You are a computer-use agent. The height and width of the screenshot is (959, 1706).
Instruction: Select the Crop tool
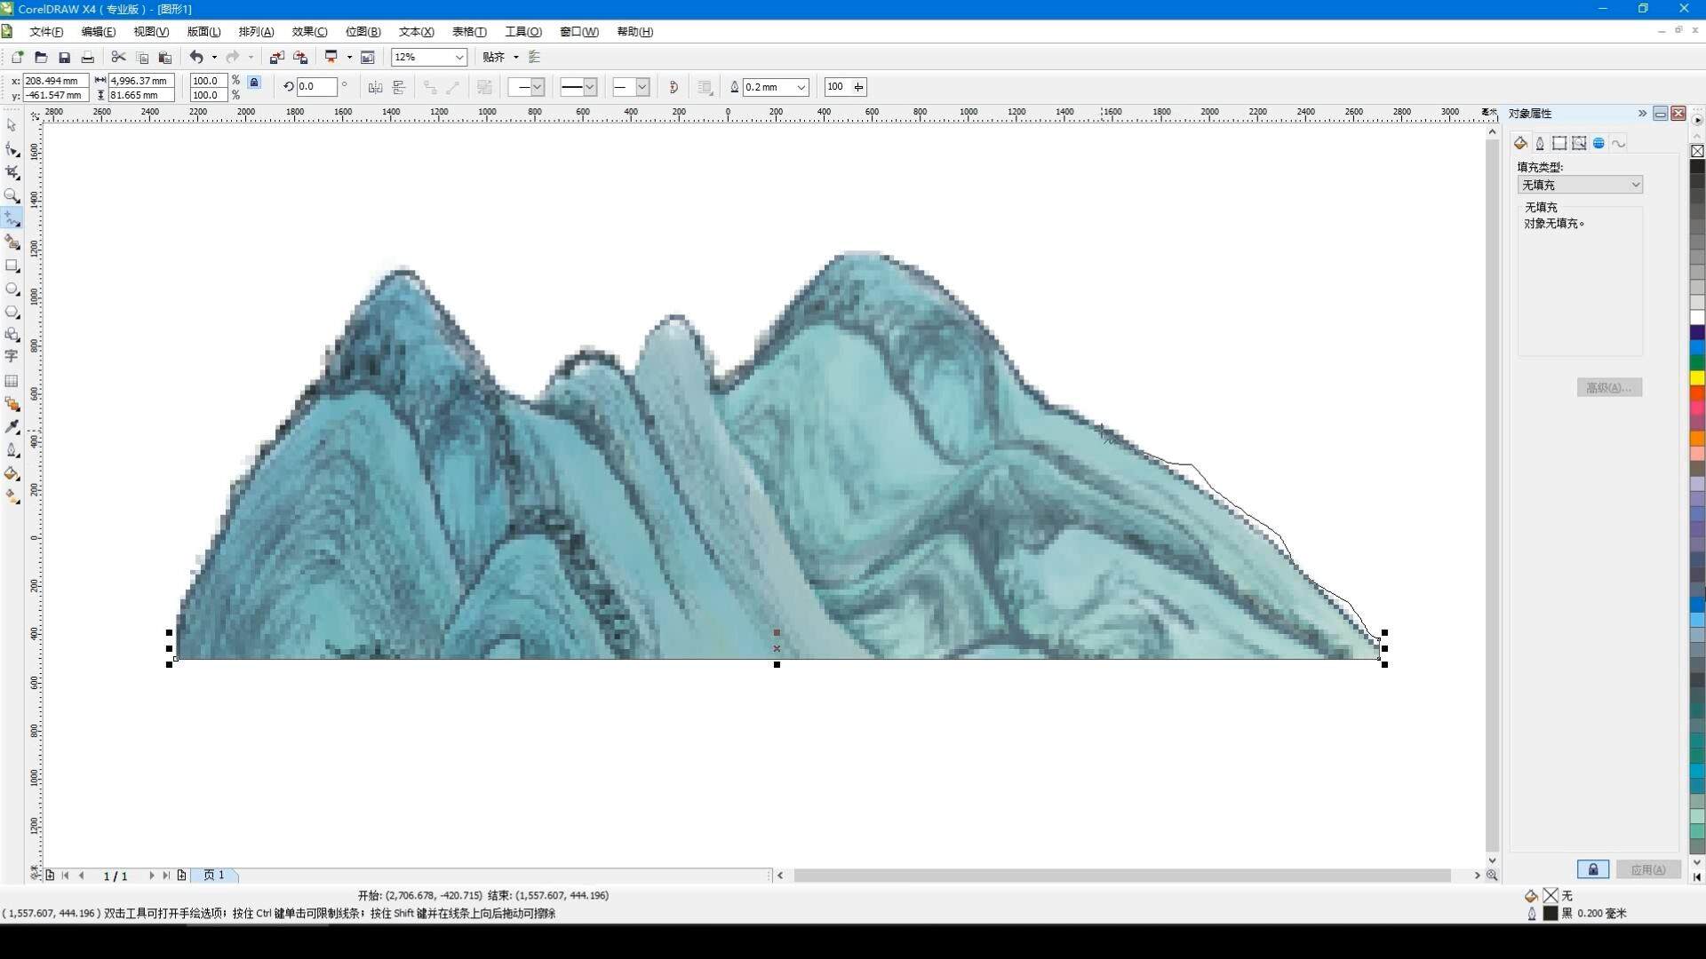12,172
